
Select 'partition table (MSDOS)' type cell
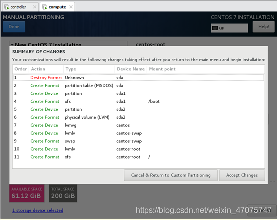point(89,86)
